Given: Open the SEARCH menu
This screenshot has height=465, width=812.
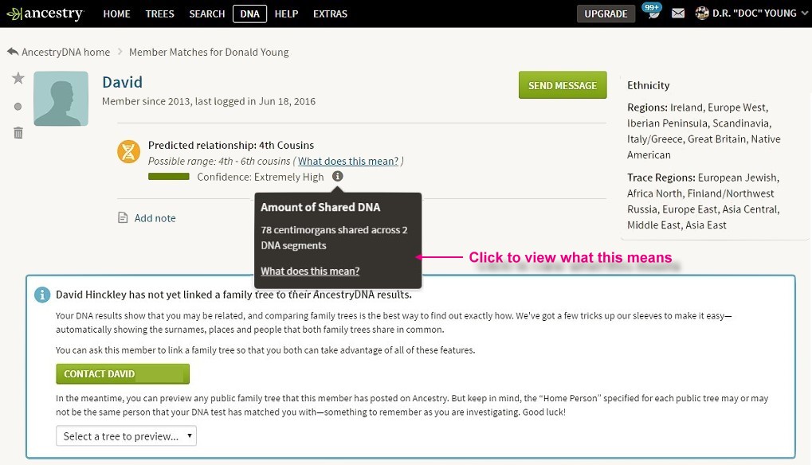Looking at the screenshot, I should [x=206, y=14].
